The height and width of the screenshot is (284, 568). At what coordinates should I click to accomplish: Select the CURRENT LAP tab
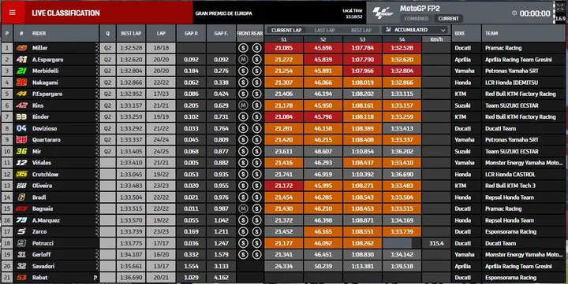(286, 30)
